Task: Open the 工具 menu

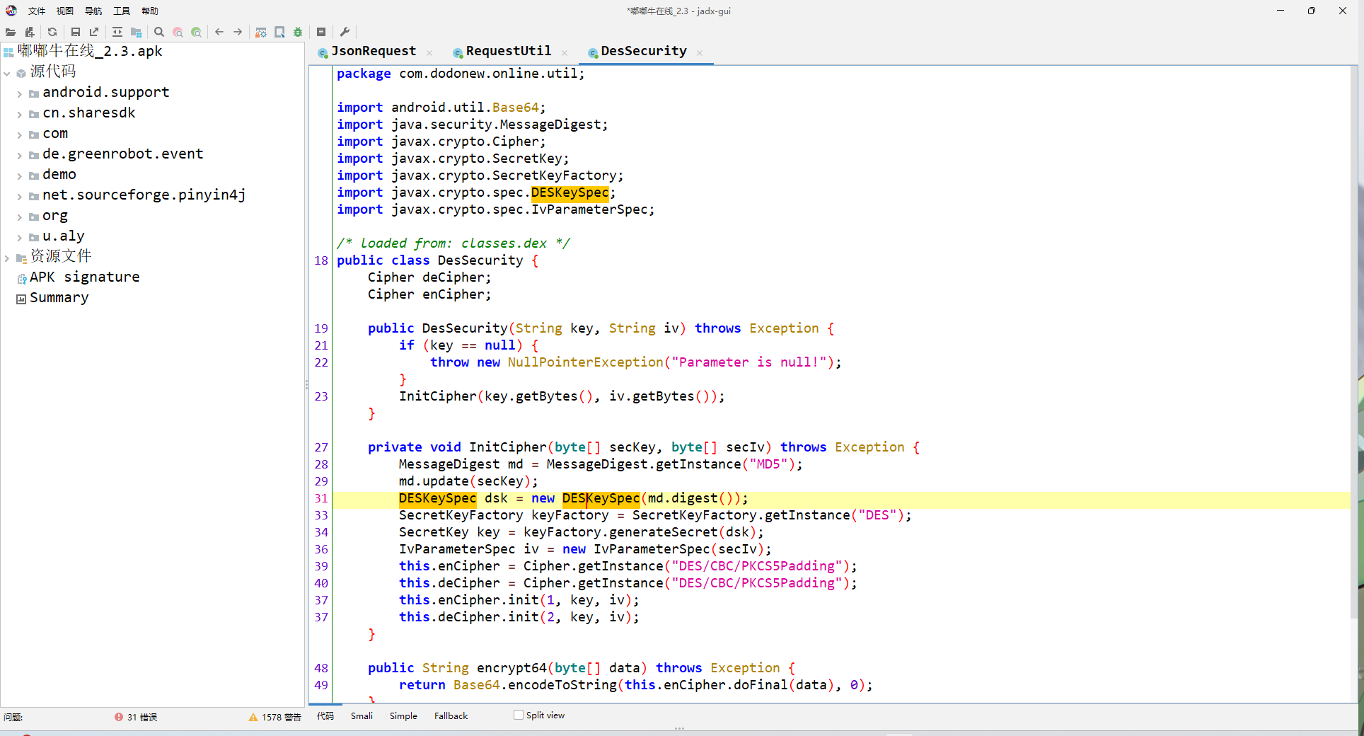Action: (x=122, y=11)
